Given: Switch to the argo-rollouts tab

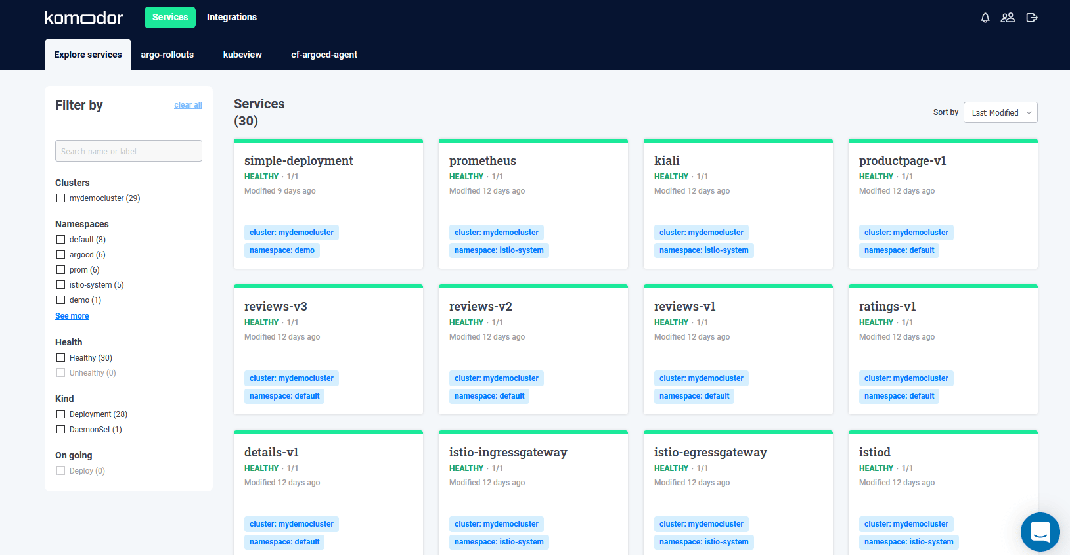Looking at the screenshot, I should pyautogui.click(x=167, y=55).
